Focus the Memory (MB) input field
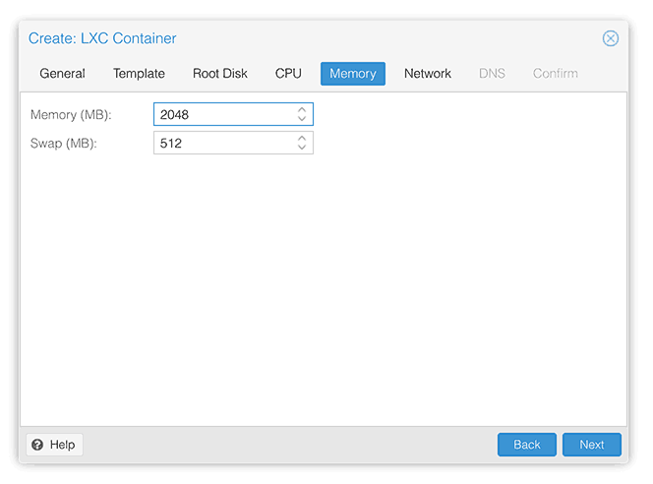This screenshot has width=653, height=484. click(x=225, y=114)
